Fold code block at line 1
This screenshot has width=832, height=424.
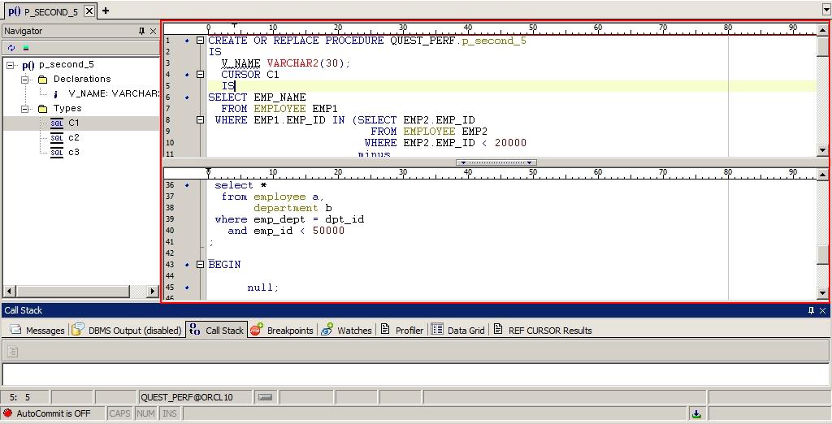200,41
